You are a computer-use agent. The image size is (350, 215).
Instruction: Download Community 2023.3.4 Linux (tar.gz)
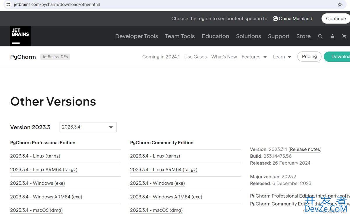[155, 156]
